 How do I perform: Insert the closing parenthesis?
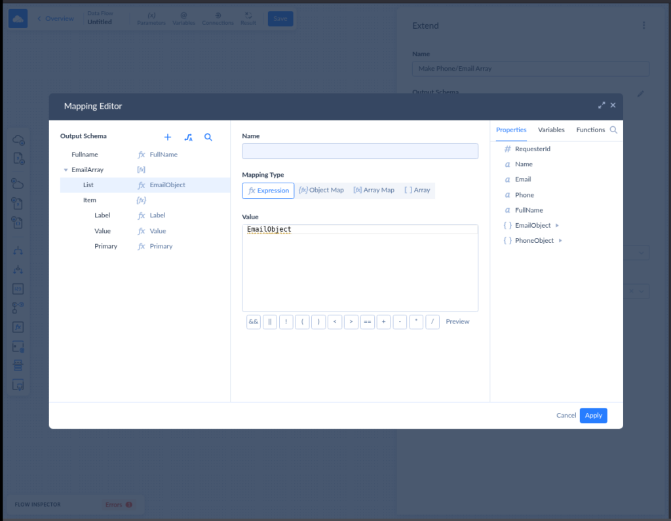click(318, 322)
